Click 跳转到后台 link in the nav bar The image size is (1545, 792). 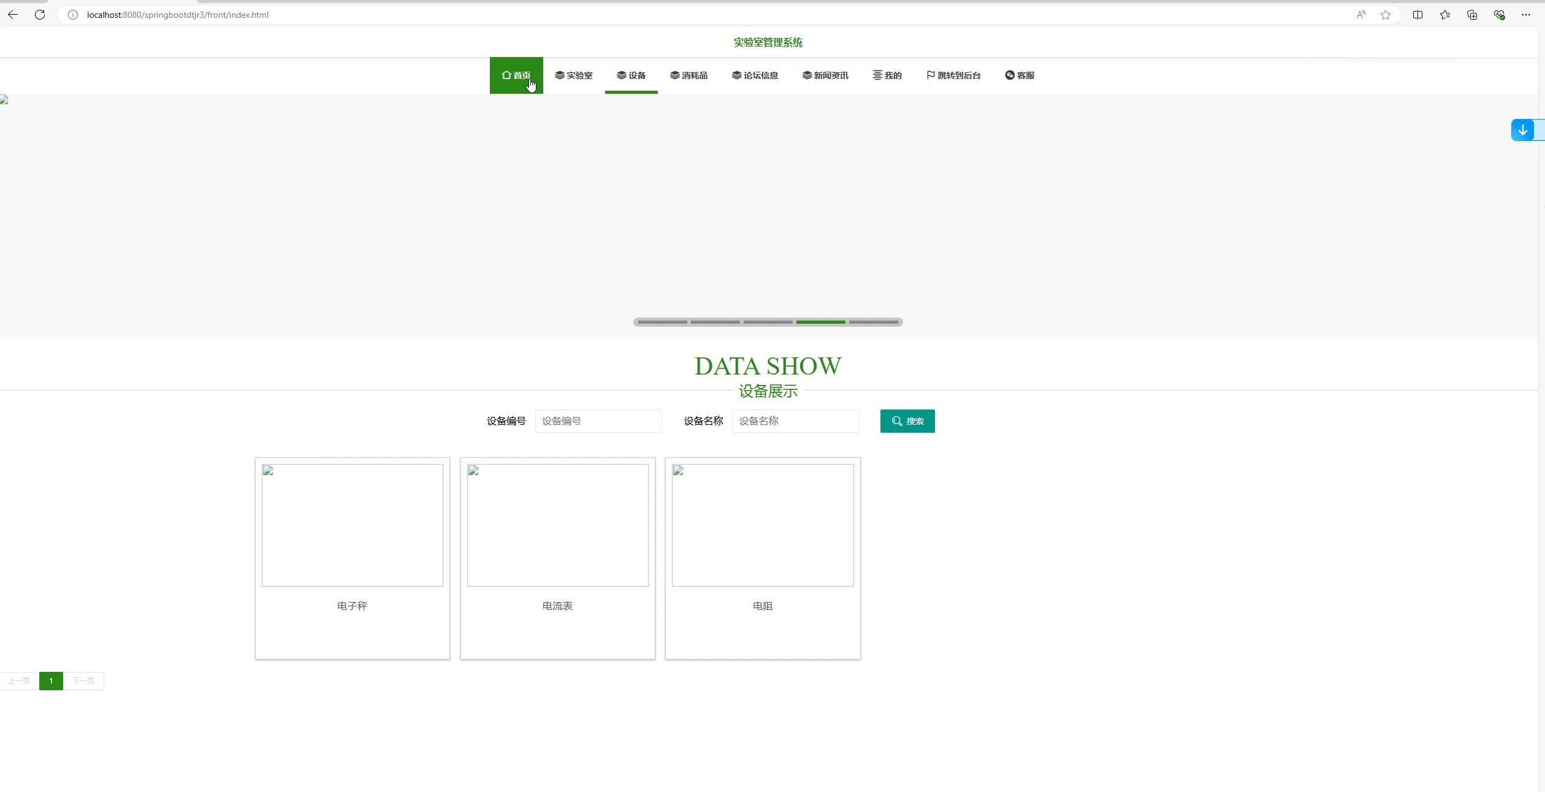coord(953,75)
